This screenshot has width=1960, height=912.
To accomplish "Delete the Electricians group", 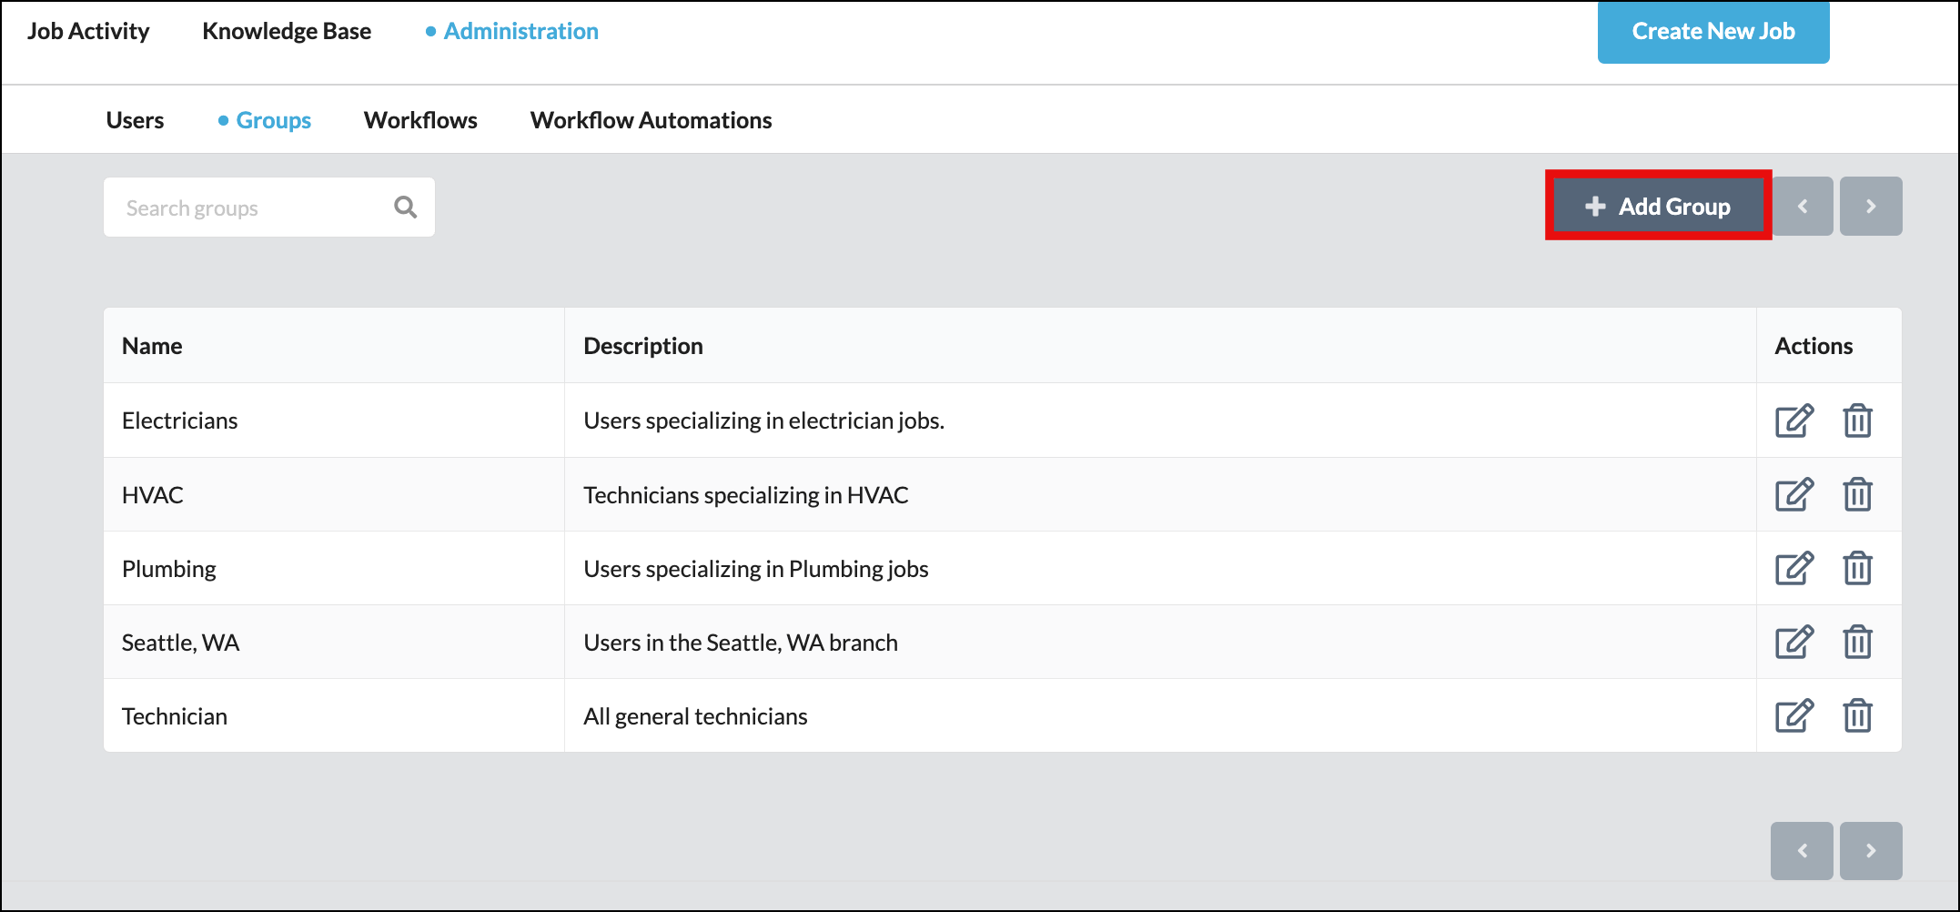I will (x=1857, y=421).
